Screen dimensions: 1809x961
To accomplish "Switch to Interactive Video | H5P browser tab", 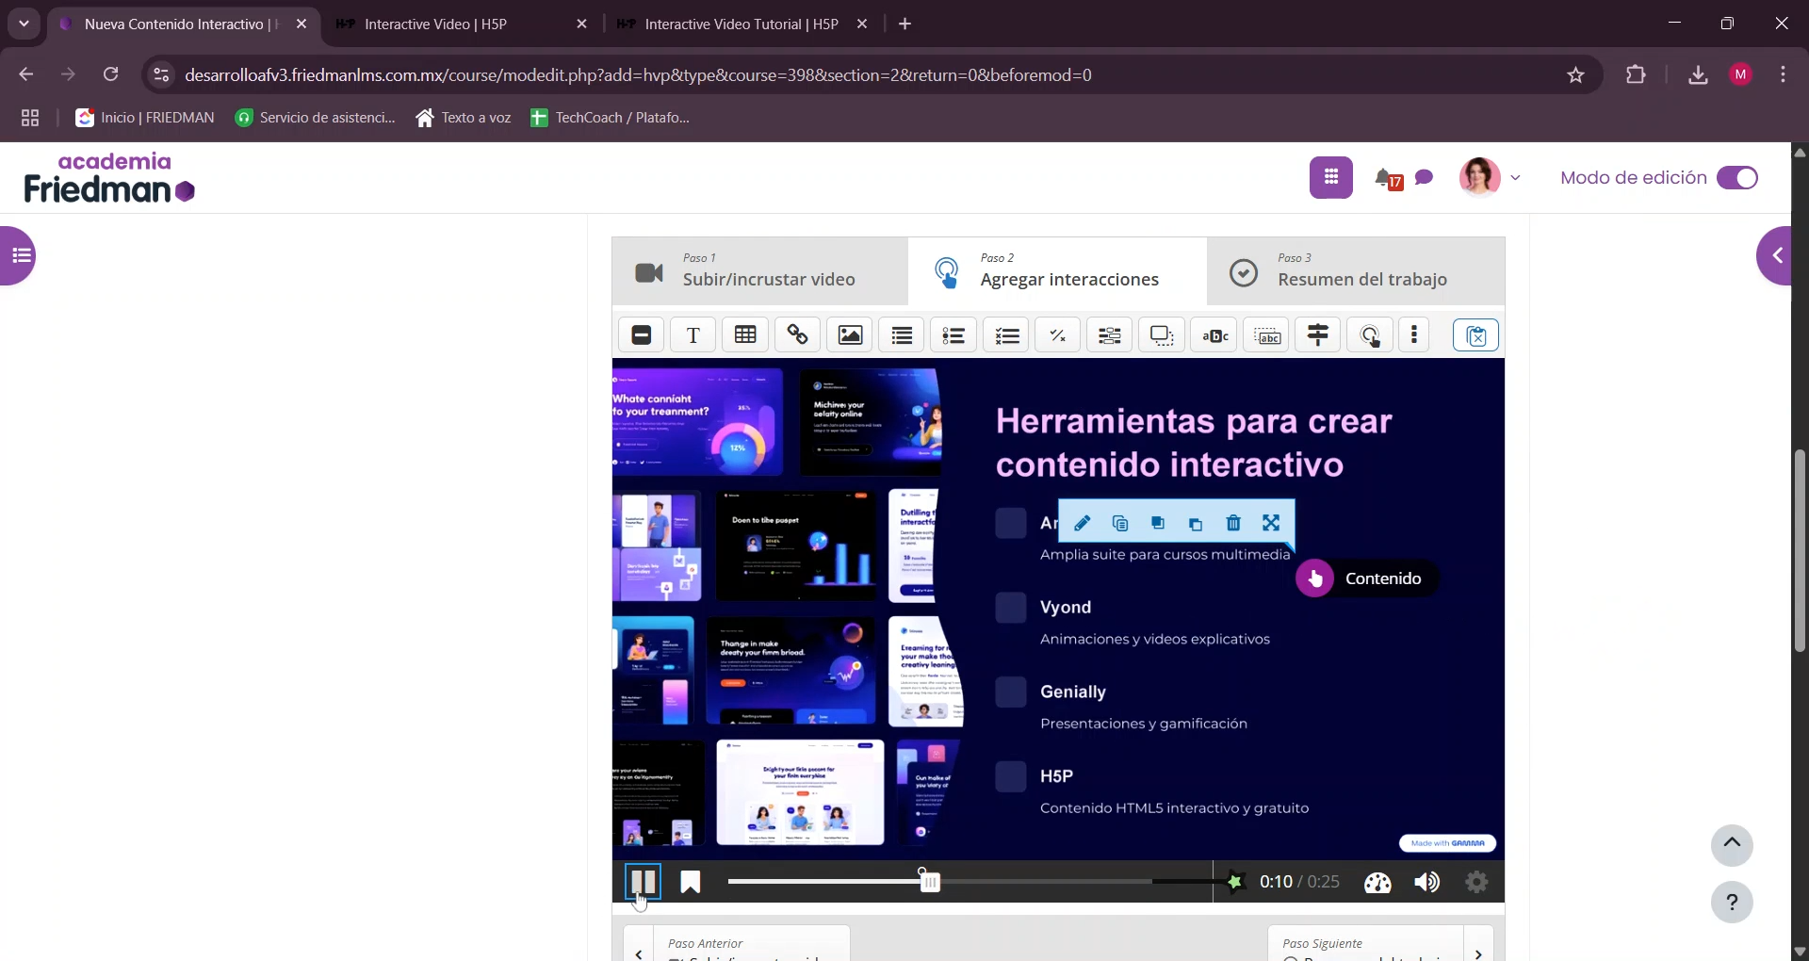I will [x=462, y=24].
